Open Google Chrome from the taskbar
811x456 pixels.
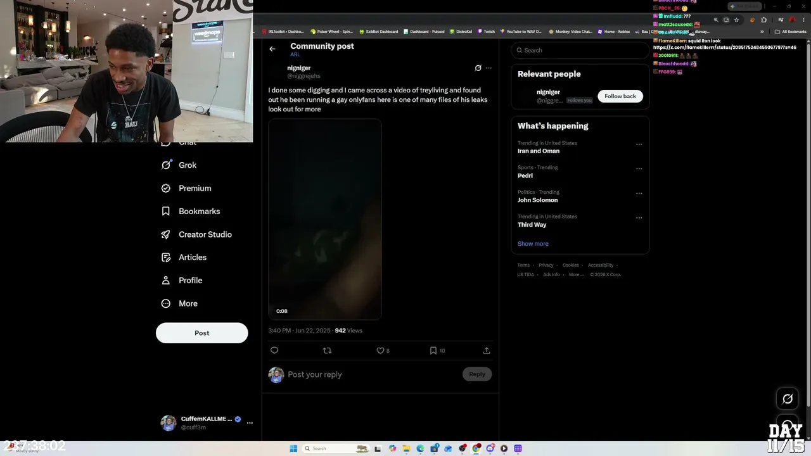pyautogui.click(x=476, y=448)
